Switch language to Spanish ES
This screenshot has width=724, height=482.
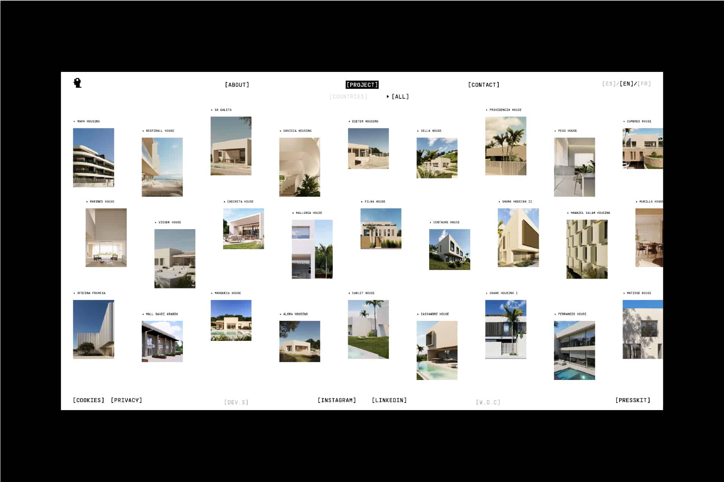(x=609, y=84)
